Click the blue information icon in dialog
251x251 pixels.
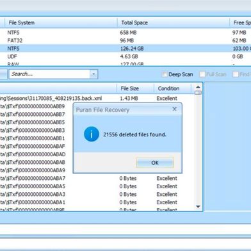[x=92, y=134]
